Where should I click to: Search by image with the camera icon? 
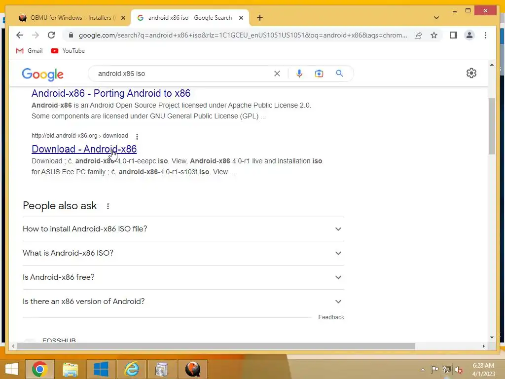(319, 74)
